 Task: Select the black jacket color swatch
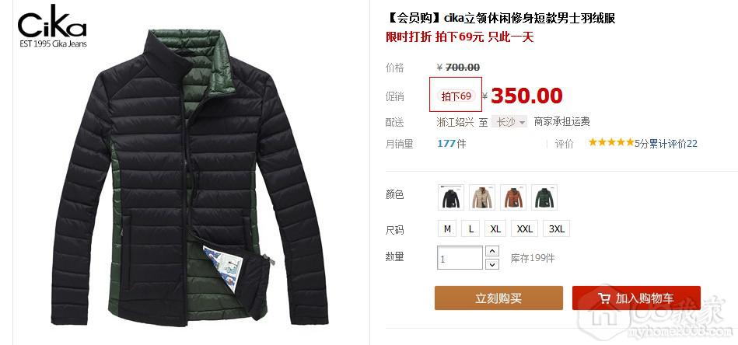coord(450,197)
